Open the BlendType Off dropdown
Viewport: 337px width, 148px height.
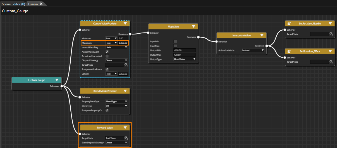click(x=116, y=106)
